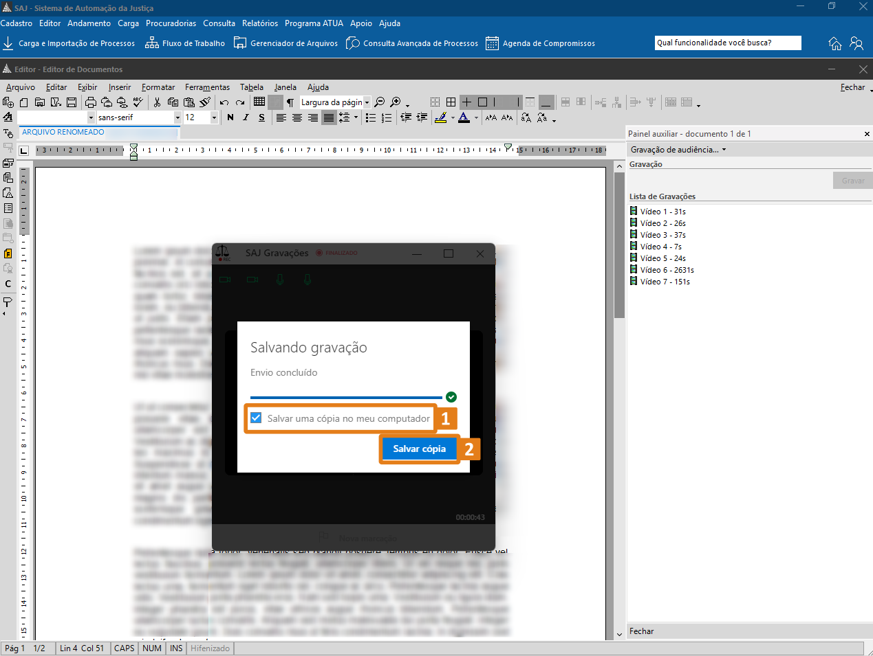The width and height of the screenshot is (873, 656).
Task: Run spell check ABC icon
Action: pos(138,102)
